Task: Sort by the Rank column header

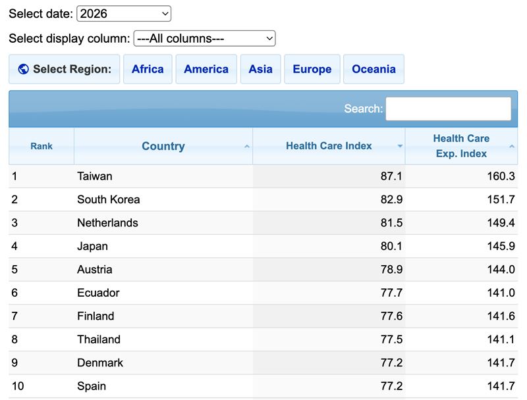Action: click(42, 146)
